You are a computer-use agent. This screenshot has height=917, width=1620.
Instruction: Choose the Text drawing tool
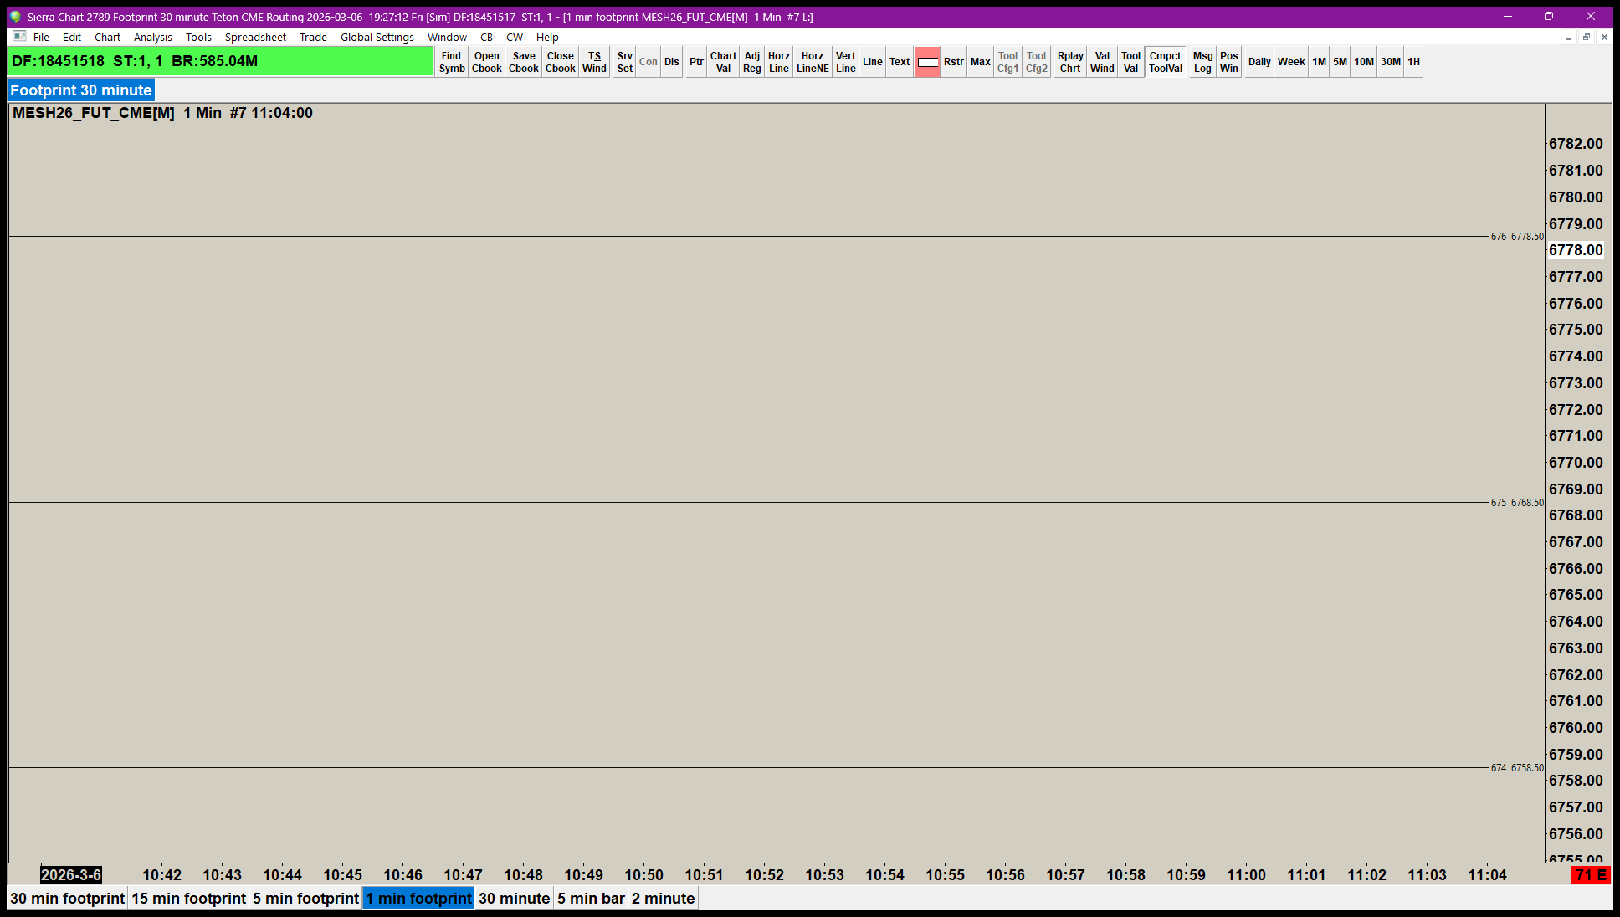[899, 62]
